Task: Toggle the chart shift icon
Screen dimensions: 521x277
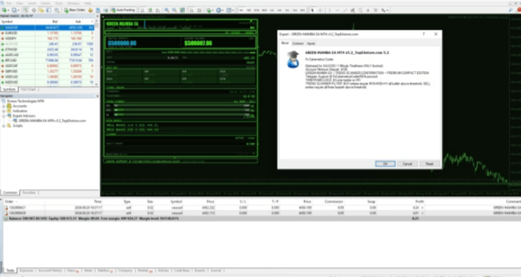Action: pyautogui.click(x=199, y=10)
